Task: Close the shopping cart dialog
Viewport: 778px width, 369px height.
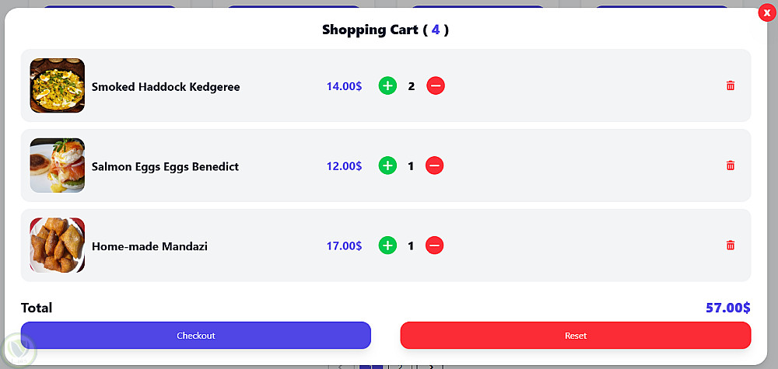Action: 766,13
